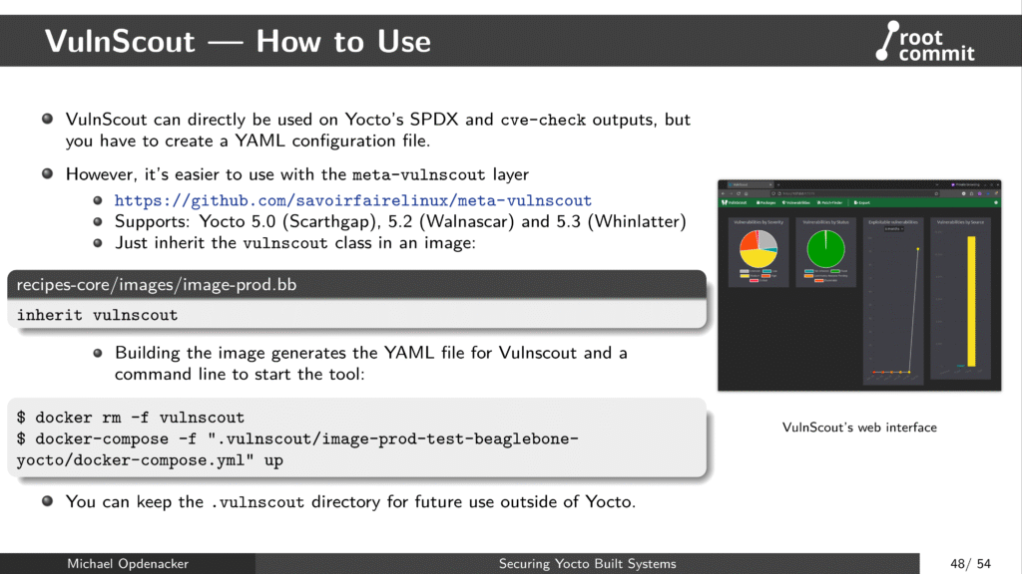This screenshot has height=574, width=1022.
Task: Toggle Low in the severity chart legend
Action: [767, 271]
